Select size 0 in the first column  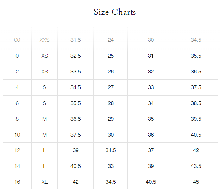point(17,56)
